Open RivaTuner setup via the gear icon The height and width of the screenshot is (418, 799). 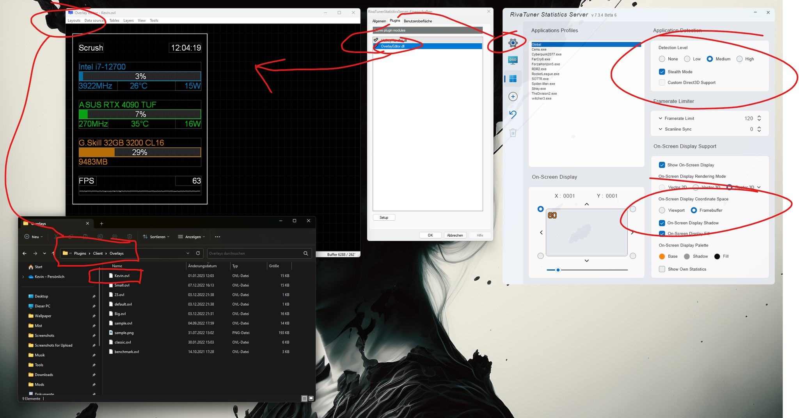click(513, 43)
